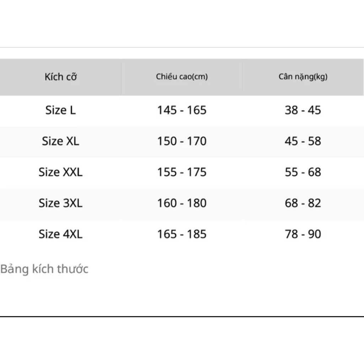Image resolution: width=364 pixels, height=364 pixels.
Task: Click the Kích cỡ column header
Action: click(x=60, y=77)
